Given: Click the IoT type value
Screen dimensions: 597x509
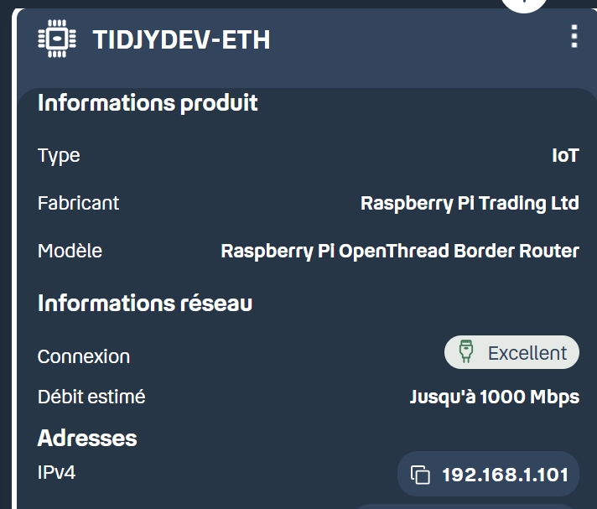Looking at the screenshot, I should coord(565,156).
